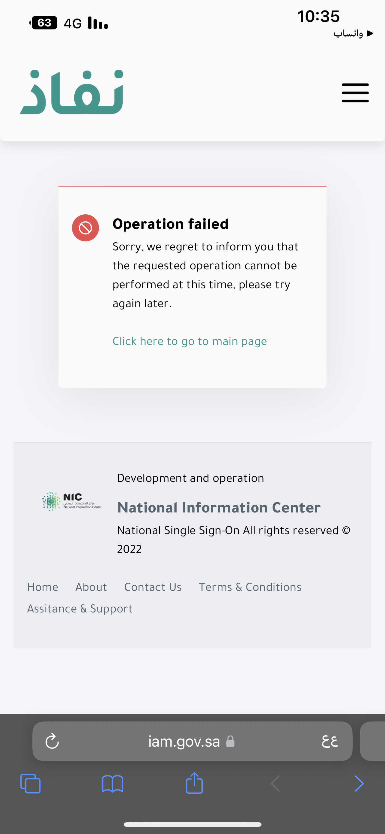
Task: Tap the Nafath logo
Action: pos(71,92)
